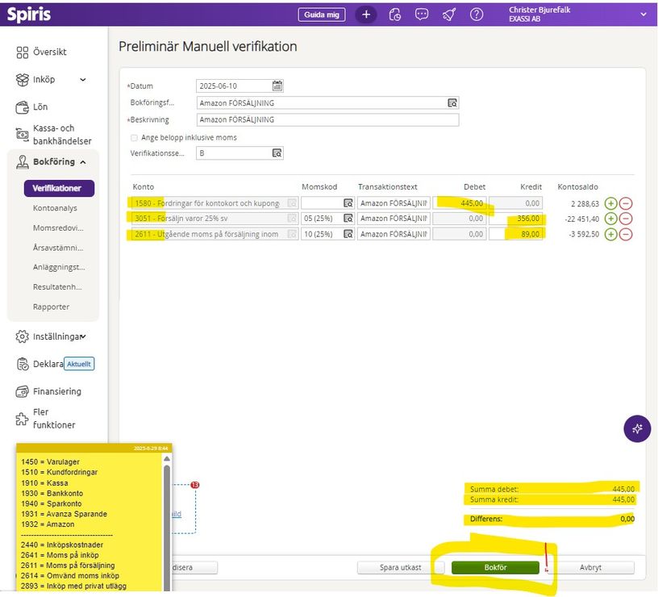The width and height of the screenshot is (658, 597).
Task: Click the green Bokför button
Action: 495,568
